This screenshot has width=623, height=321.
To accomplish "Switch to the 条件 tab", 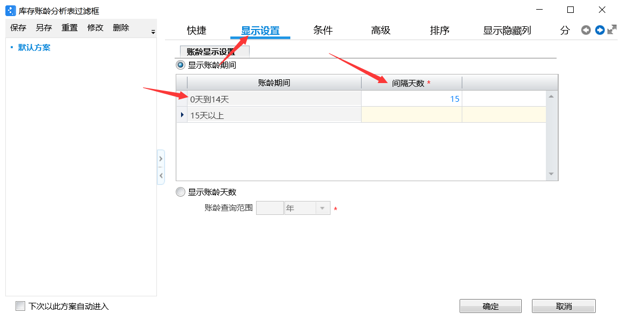I will [x=323, y=31].
